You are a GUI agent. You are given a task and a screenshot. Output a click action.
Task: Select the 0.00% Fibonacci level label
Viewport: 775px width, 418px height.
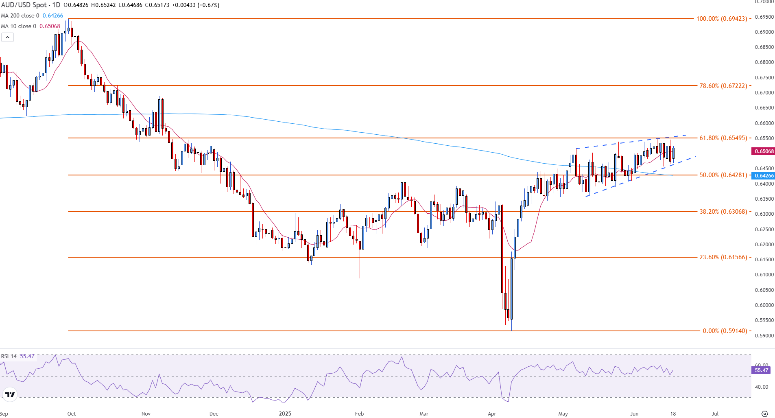point(725,331)
